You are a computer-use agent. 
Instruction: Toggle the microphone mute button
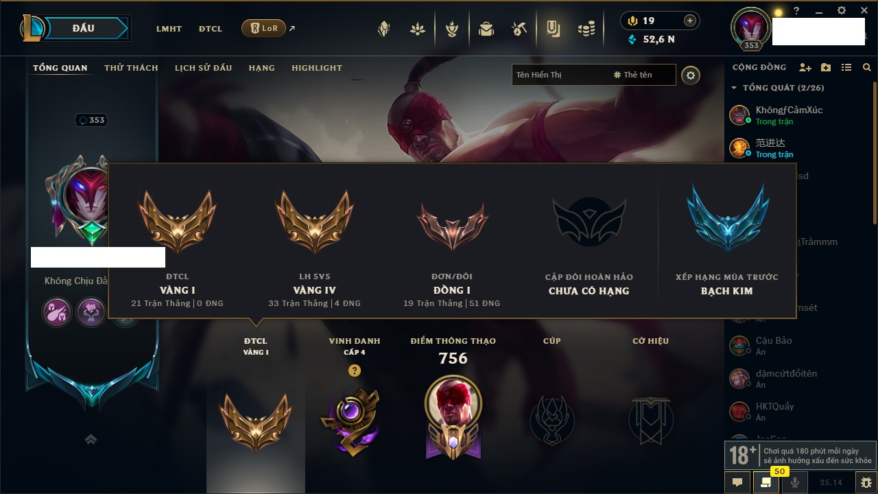coord(794,482)
